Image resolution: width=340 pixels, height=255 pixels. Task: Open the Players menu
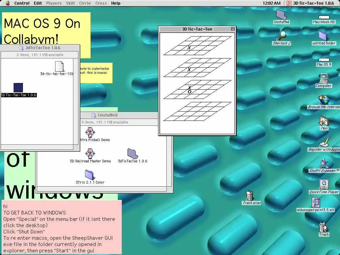(x=54, y=3)
